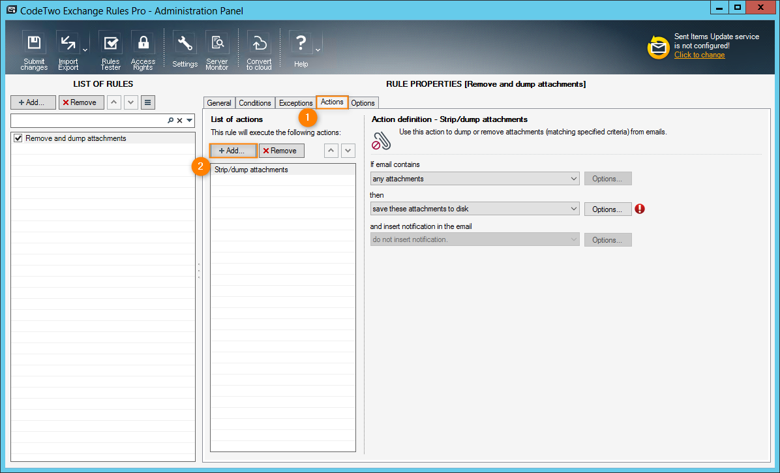Viewport: 780px width, 473px height.
Task: Close the Administration Panel window
Action: 760,8
